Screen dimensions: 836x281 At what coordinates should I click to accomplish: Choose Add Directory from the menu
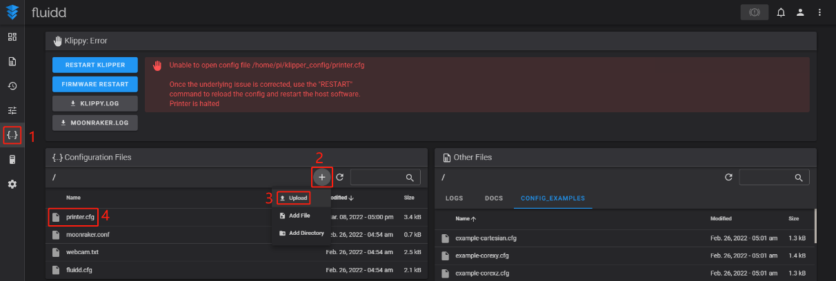[x=302, y=233]
